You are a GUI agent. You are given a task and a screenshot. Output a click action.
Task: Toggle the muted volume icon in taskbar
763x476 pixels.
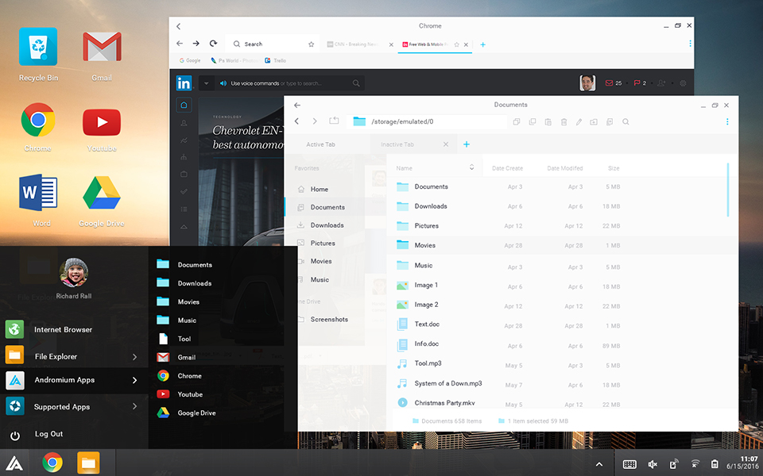[653, 464]
